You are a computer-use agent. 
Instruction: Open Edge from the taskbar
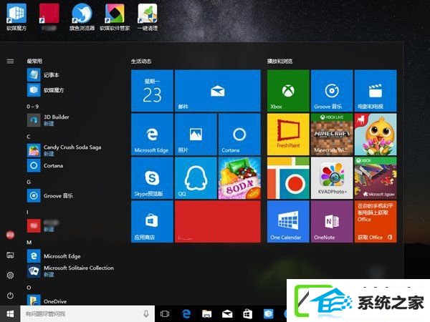coord(186,314)
